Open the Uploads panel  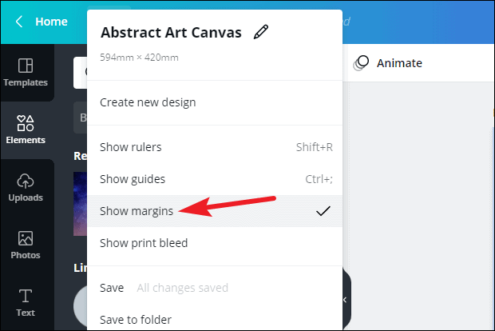pyautogui.click(x=26, y=188)
